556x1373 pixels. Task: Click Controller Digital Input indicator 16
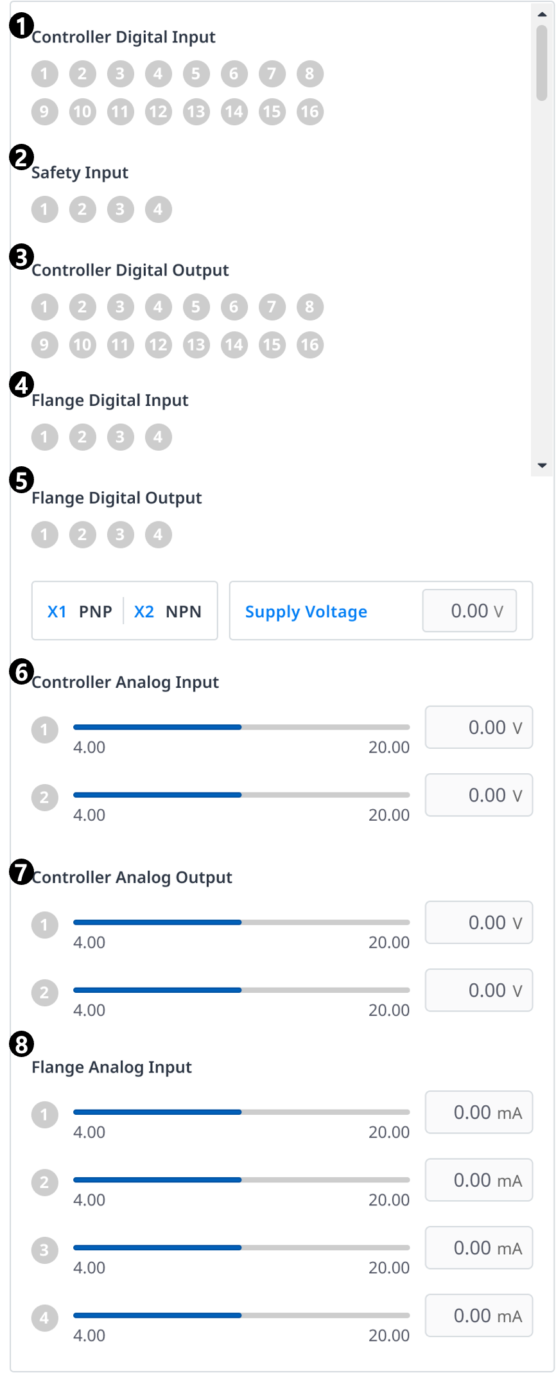[x=309, y=112]
